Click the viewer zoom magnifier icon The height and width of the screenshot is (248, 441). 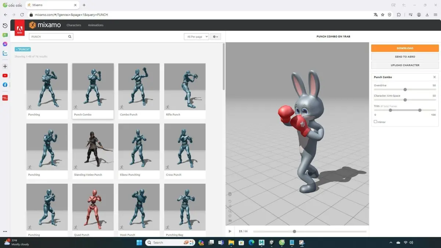pos(230,211)
